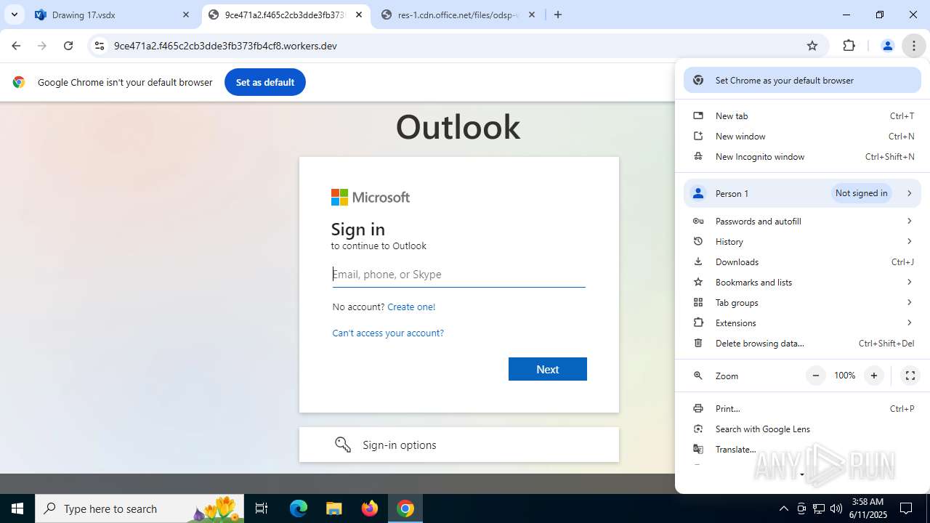Viewport: 930px width, 523px height.
Task: Click the Create one! link
Action: tap(411, 307)
